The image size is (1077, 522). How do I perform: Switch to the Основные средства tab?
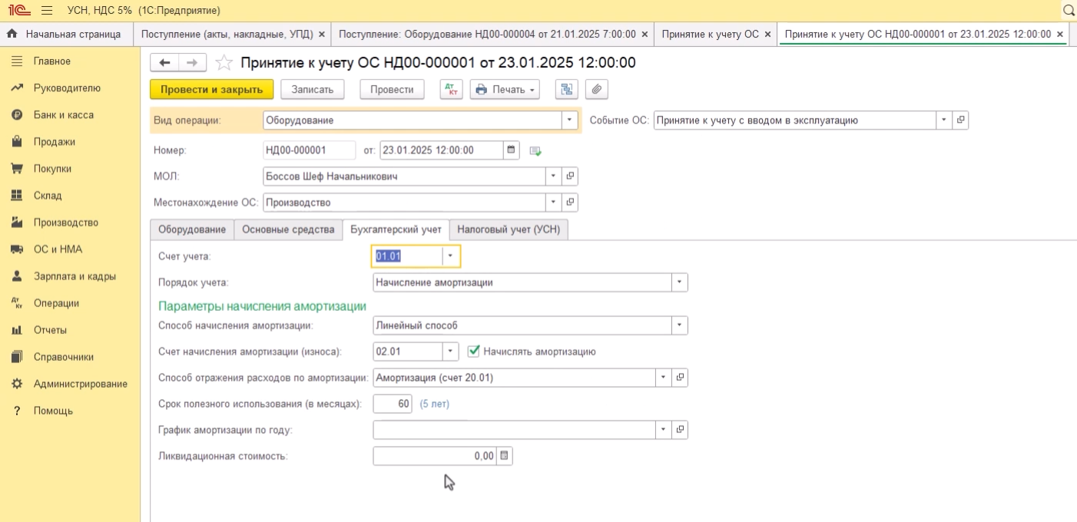pos(288,230)
